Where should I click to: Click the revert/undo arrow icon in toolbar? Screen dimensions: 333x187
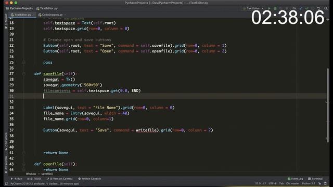click(x=318, y=8)
